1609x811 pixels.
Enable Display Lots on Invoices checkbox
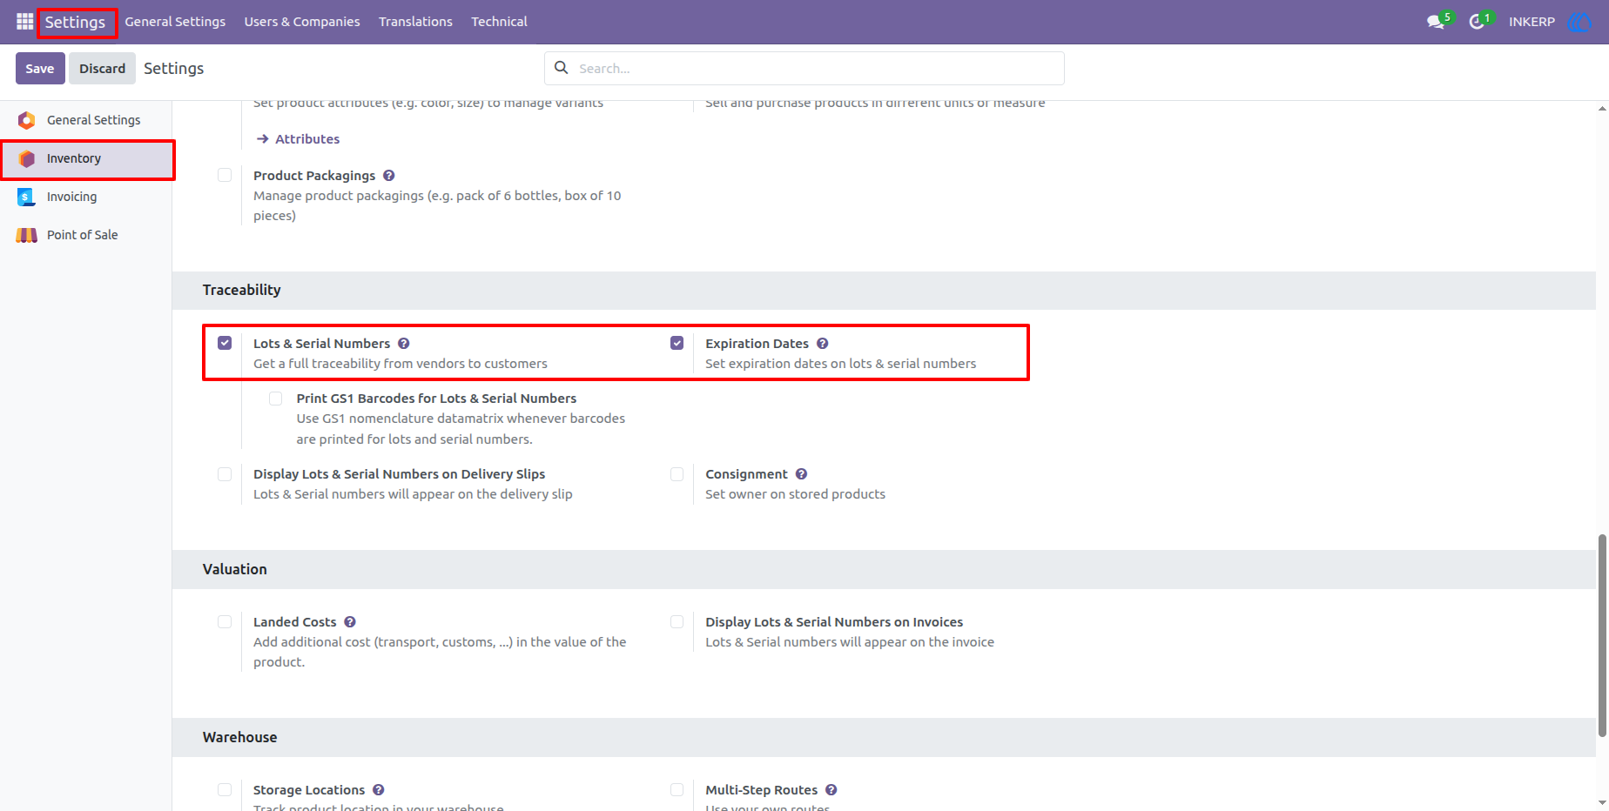(677, 622)
